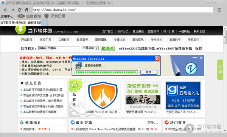Go to the home page icon
Image resolution: width=227 pixels, height=137 pixels.
click(26, 10)
